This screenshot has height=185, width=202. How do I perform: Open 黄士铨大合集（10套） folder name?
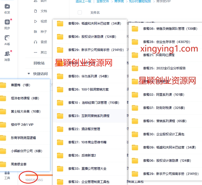pyautogui.click(x=26, y=112)
